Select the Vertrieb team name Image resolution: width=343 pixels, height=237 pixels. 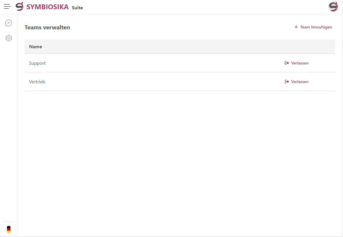37,82
